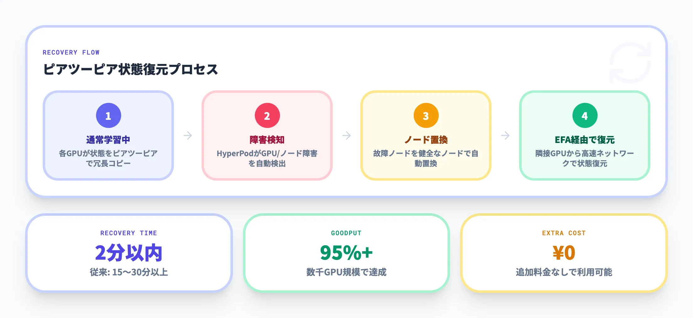The image size is (693, 318).
Task: Click the blue step 1 circle
Action: 108,115
